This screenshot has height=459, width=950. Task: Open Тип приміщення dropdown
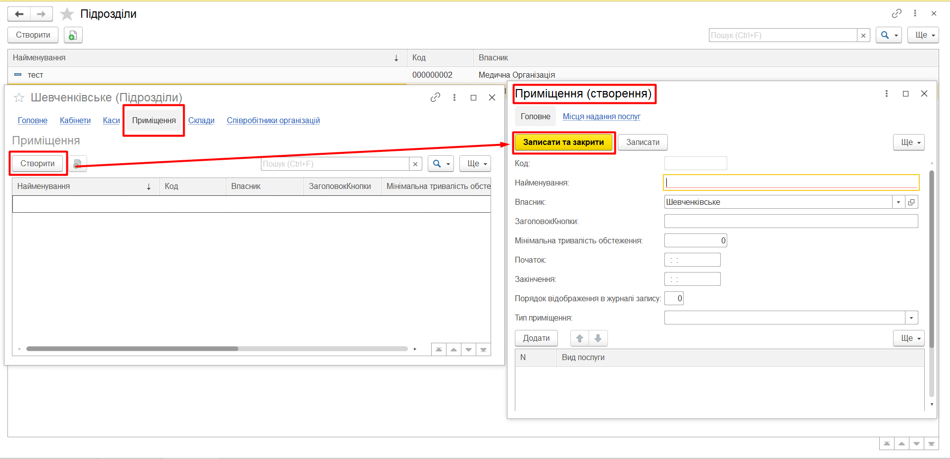pyautogui.click(x=911, y=318)
